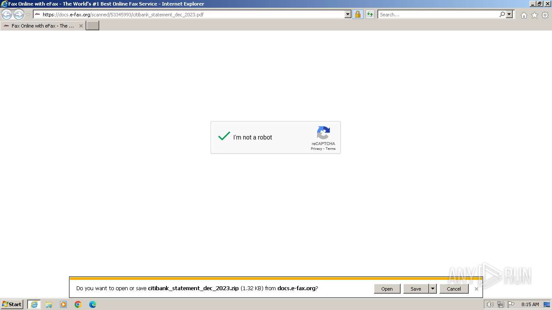This screenshot has width=552, height=310.
Task: Open the search provider dropdown arrow
Action: (509, 14)
